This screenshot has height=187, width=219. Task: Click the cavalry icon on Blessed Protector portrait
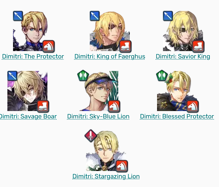(x=193, y=106)
